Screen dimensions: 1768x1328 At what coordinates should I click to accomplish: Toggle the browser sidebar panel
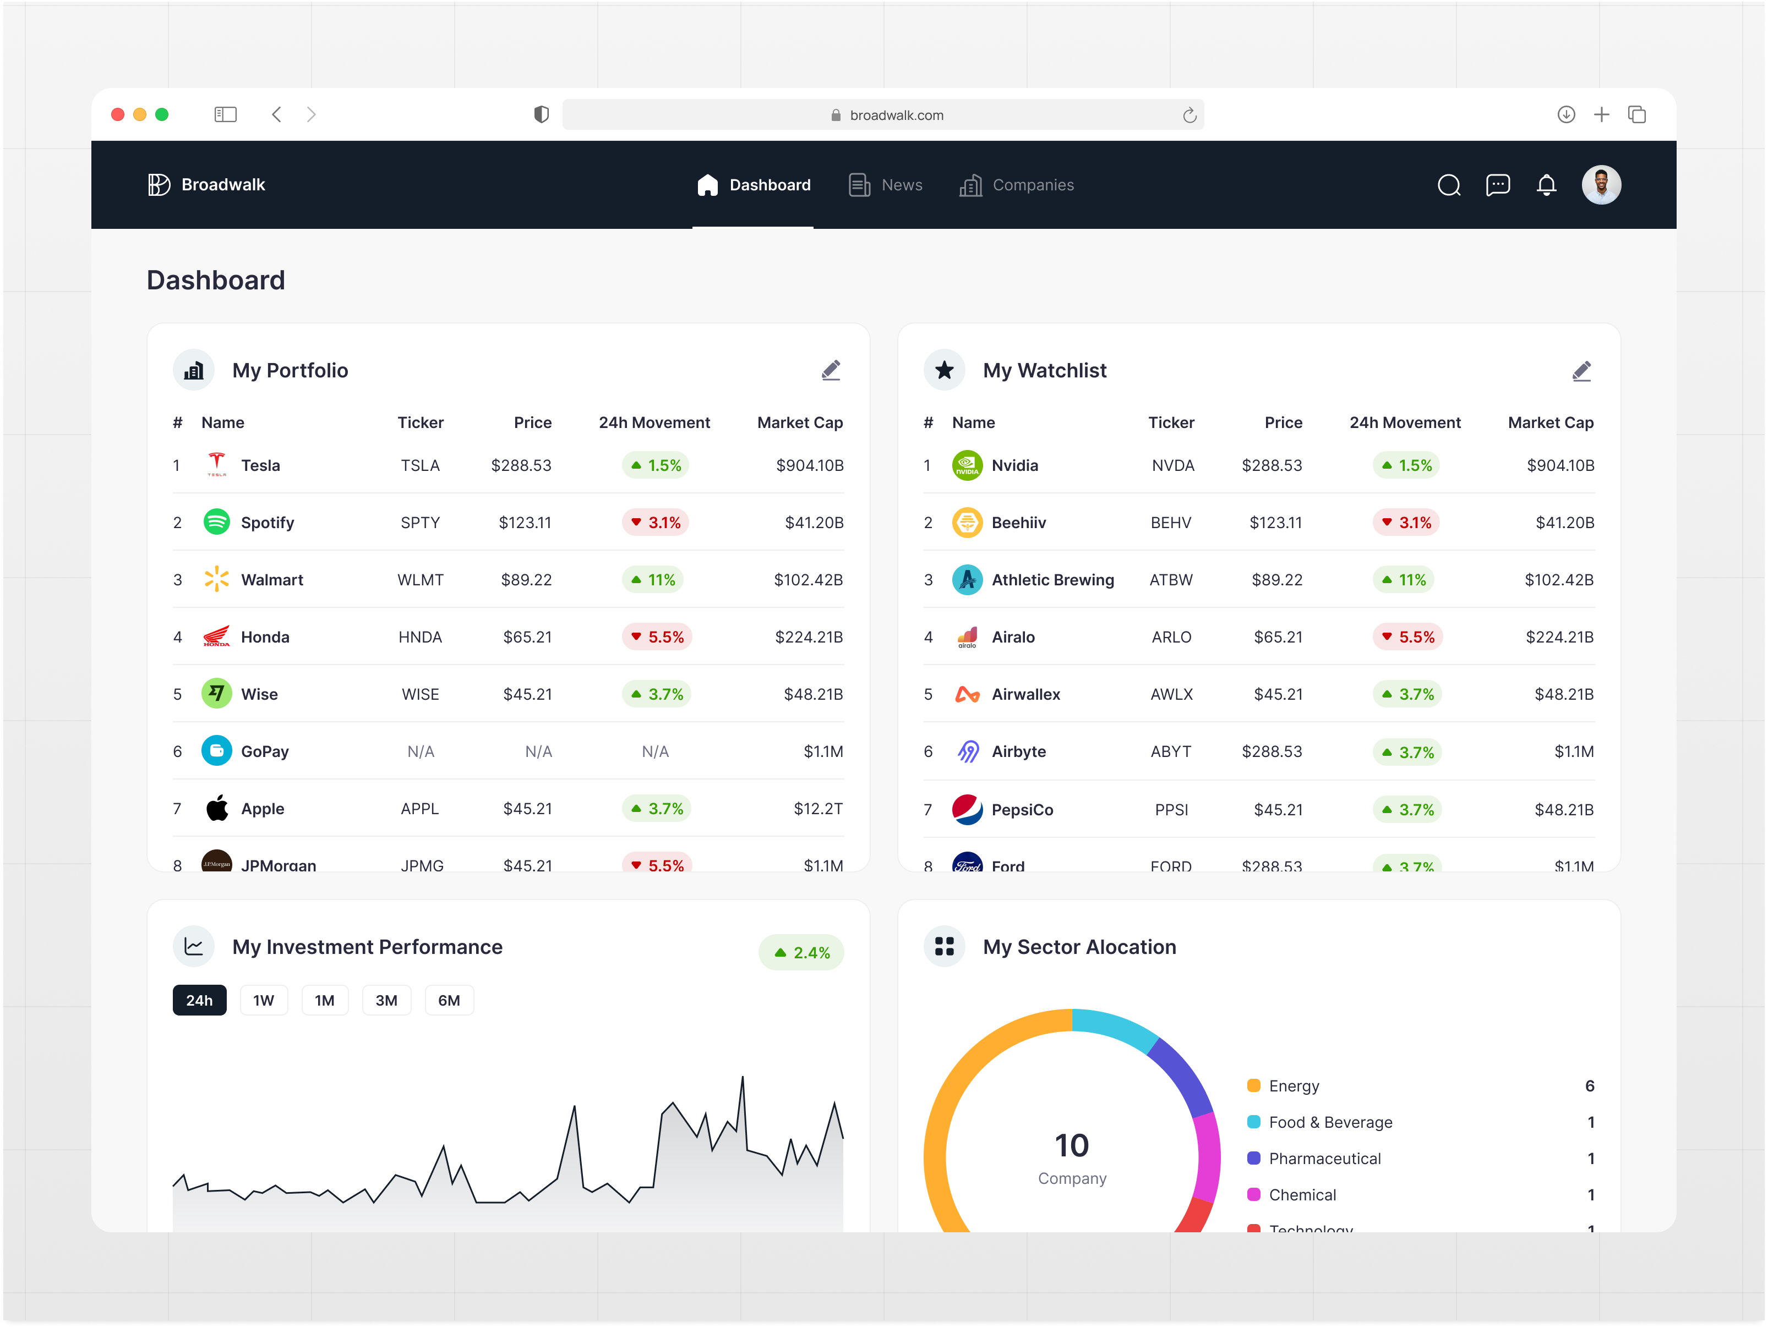pos(225,114)
